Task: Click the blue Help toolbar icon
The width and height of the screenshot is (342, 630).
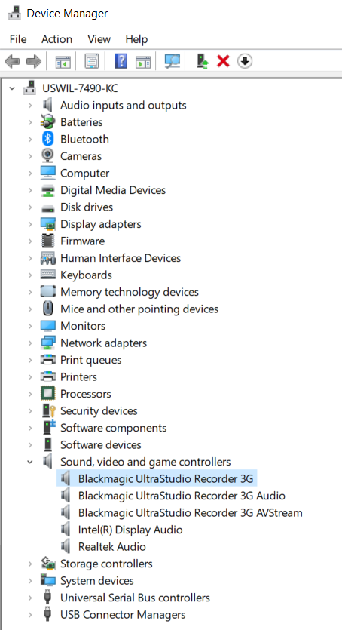Action: [121, 61]
